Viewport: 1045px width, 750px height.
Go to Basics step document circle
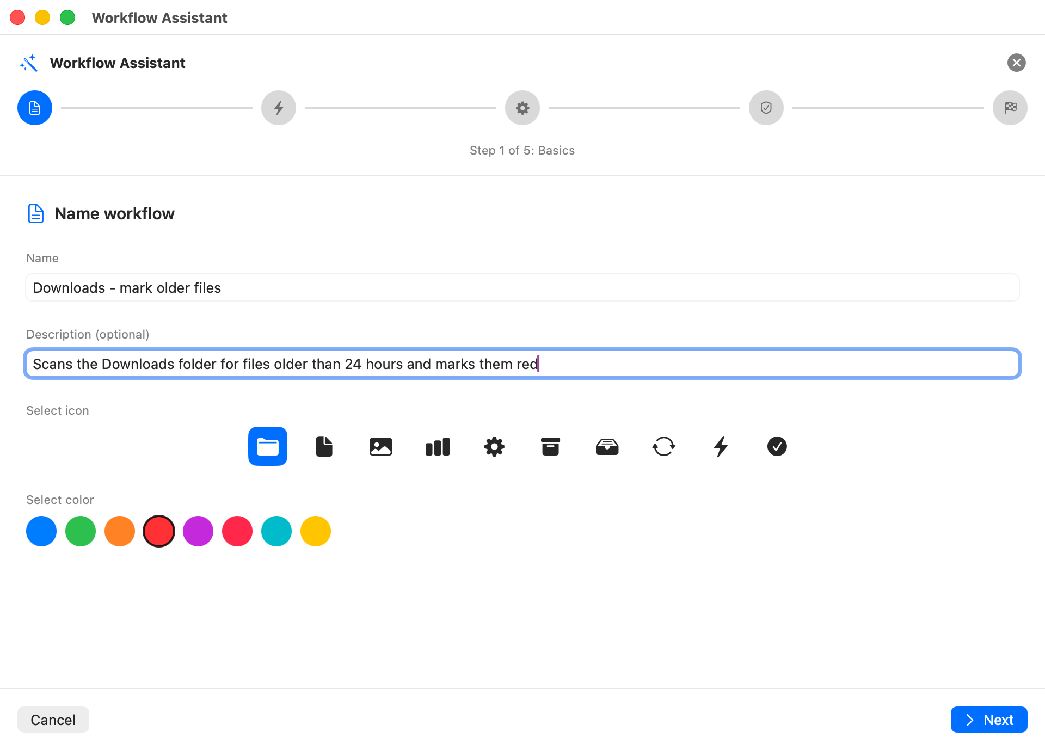tap(35, 108)
